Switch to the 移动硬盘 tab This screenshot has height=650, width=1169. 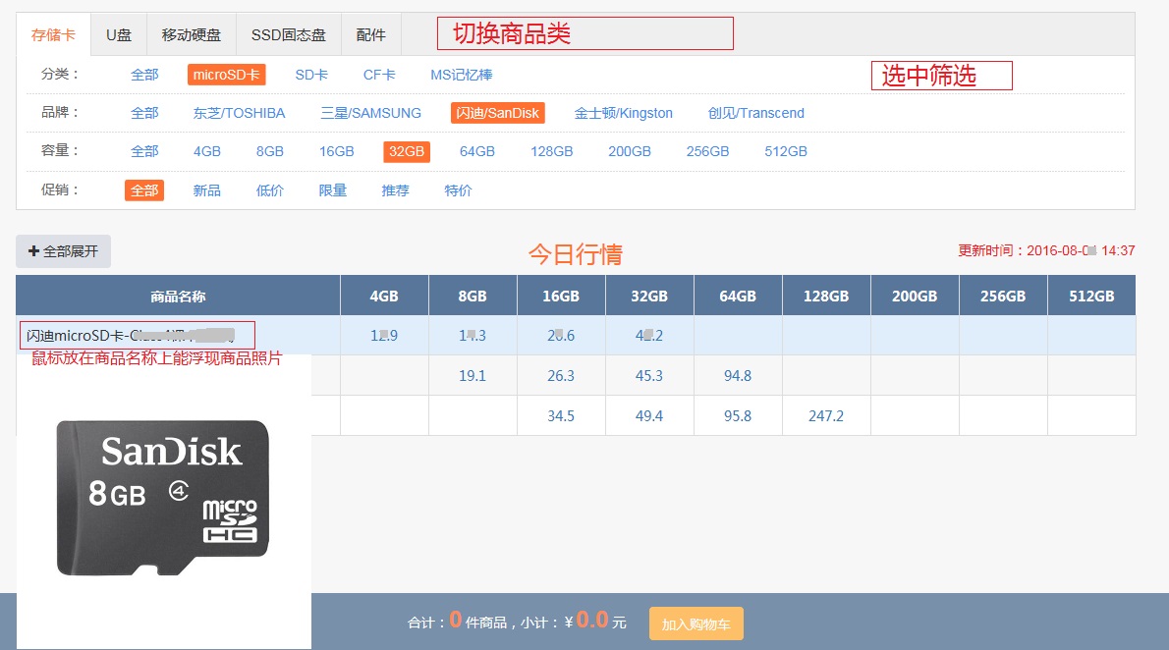pyautogui.click(x=191, y=35)
